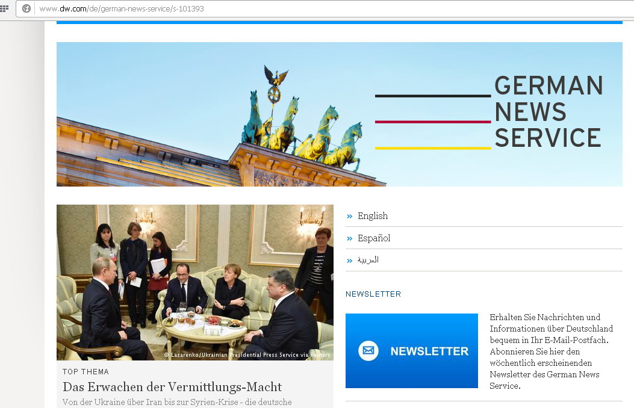Switch to the Español language version

tap(374, 238)
